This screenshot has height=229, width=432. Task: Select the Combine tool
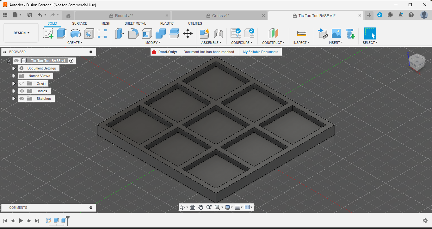coord(161,33)
